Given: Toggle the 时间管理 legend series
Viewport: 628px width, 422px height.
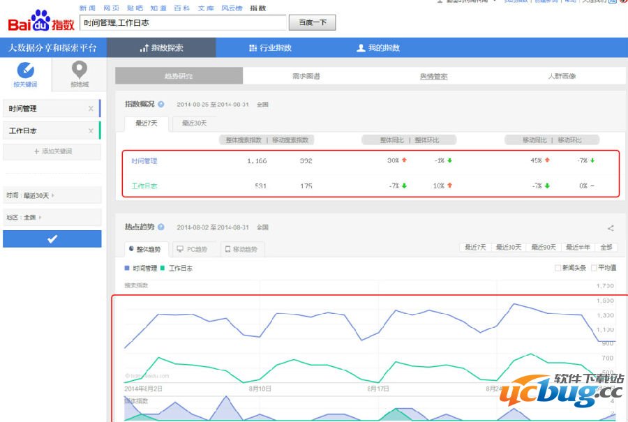Looking at the screenshot, I should 140,268.
